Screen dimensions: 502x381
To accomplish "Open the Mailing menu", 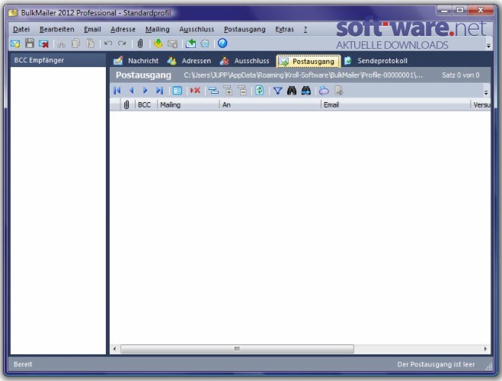I will [x=157, y=30].
